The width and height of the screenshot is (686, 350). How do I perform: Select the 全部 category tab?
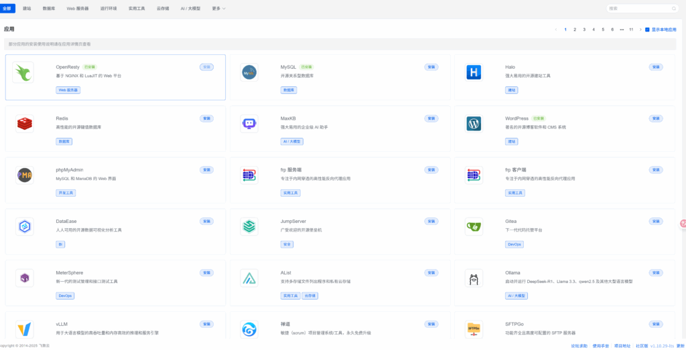click(x=7, y=8)
